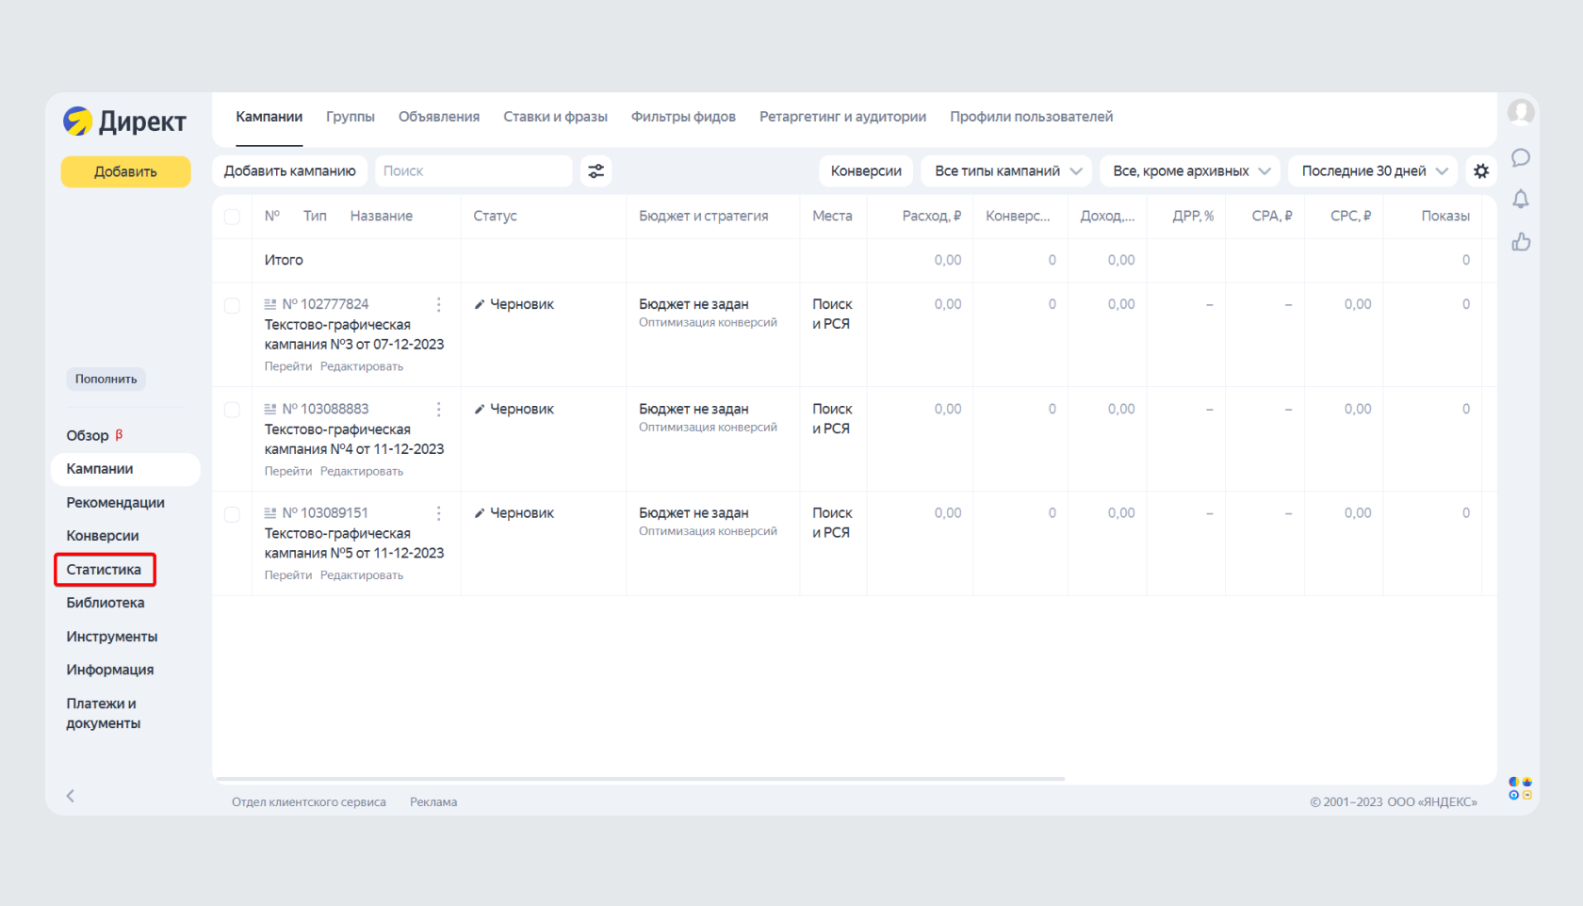Click Редактировать for campaign №4
The height and width of the screenshot is (906, 1583).
coord(362,471)
